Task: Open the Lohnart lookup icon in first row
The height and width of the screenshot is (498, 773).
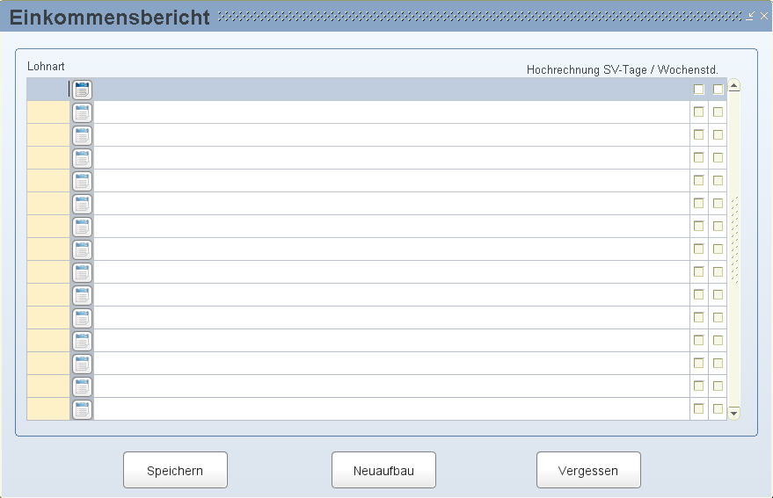Action: (82, 90)
